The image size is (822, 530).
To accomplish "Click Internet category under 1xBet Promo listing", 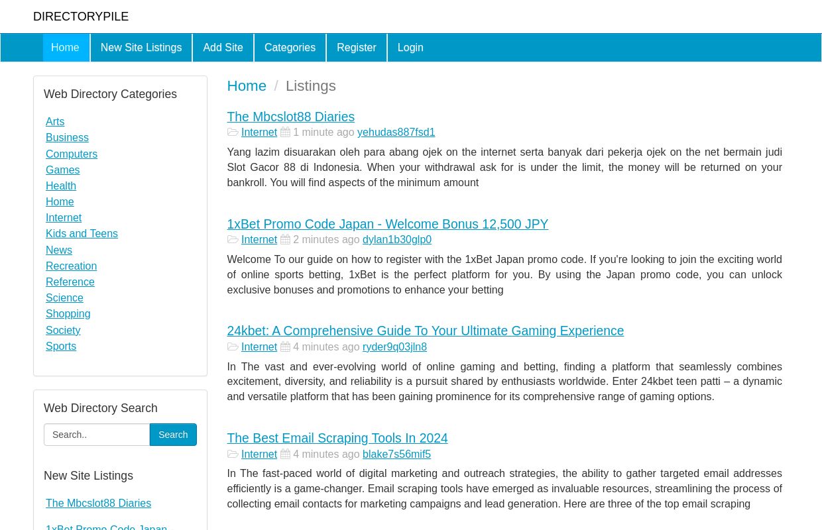I will click(259, 240).
